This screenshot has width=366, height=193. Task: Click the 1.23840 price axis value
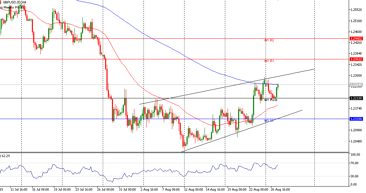pyautogui.click(x=356, y=54)
